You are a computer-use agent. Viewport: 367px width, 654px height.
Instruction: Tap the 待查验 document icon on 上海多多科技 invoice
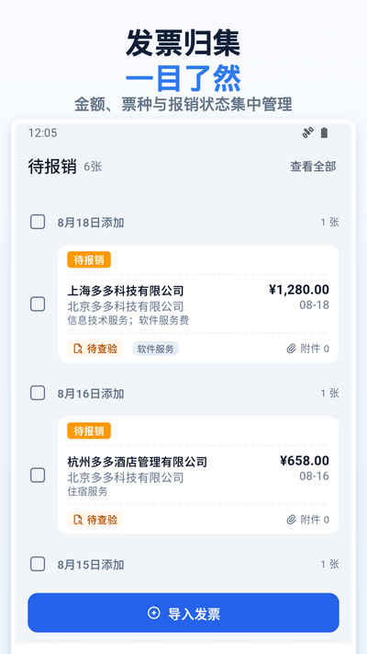pos(78,349)
